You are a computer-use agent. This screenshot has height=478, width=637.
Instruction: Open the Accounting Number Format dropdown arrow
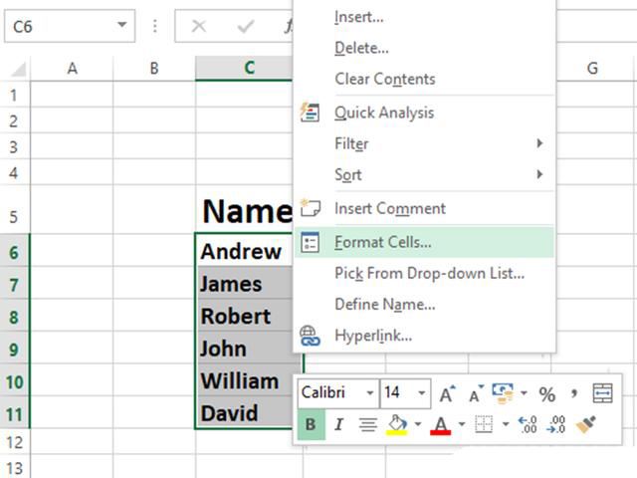pyautogui.click(x=524, y=393)
